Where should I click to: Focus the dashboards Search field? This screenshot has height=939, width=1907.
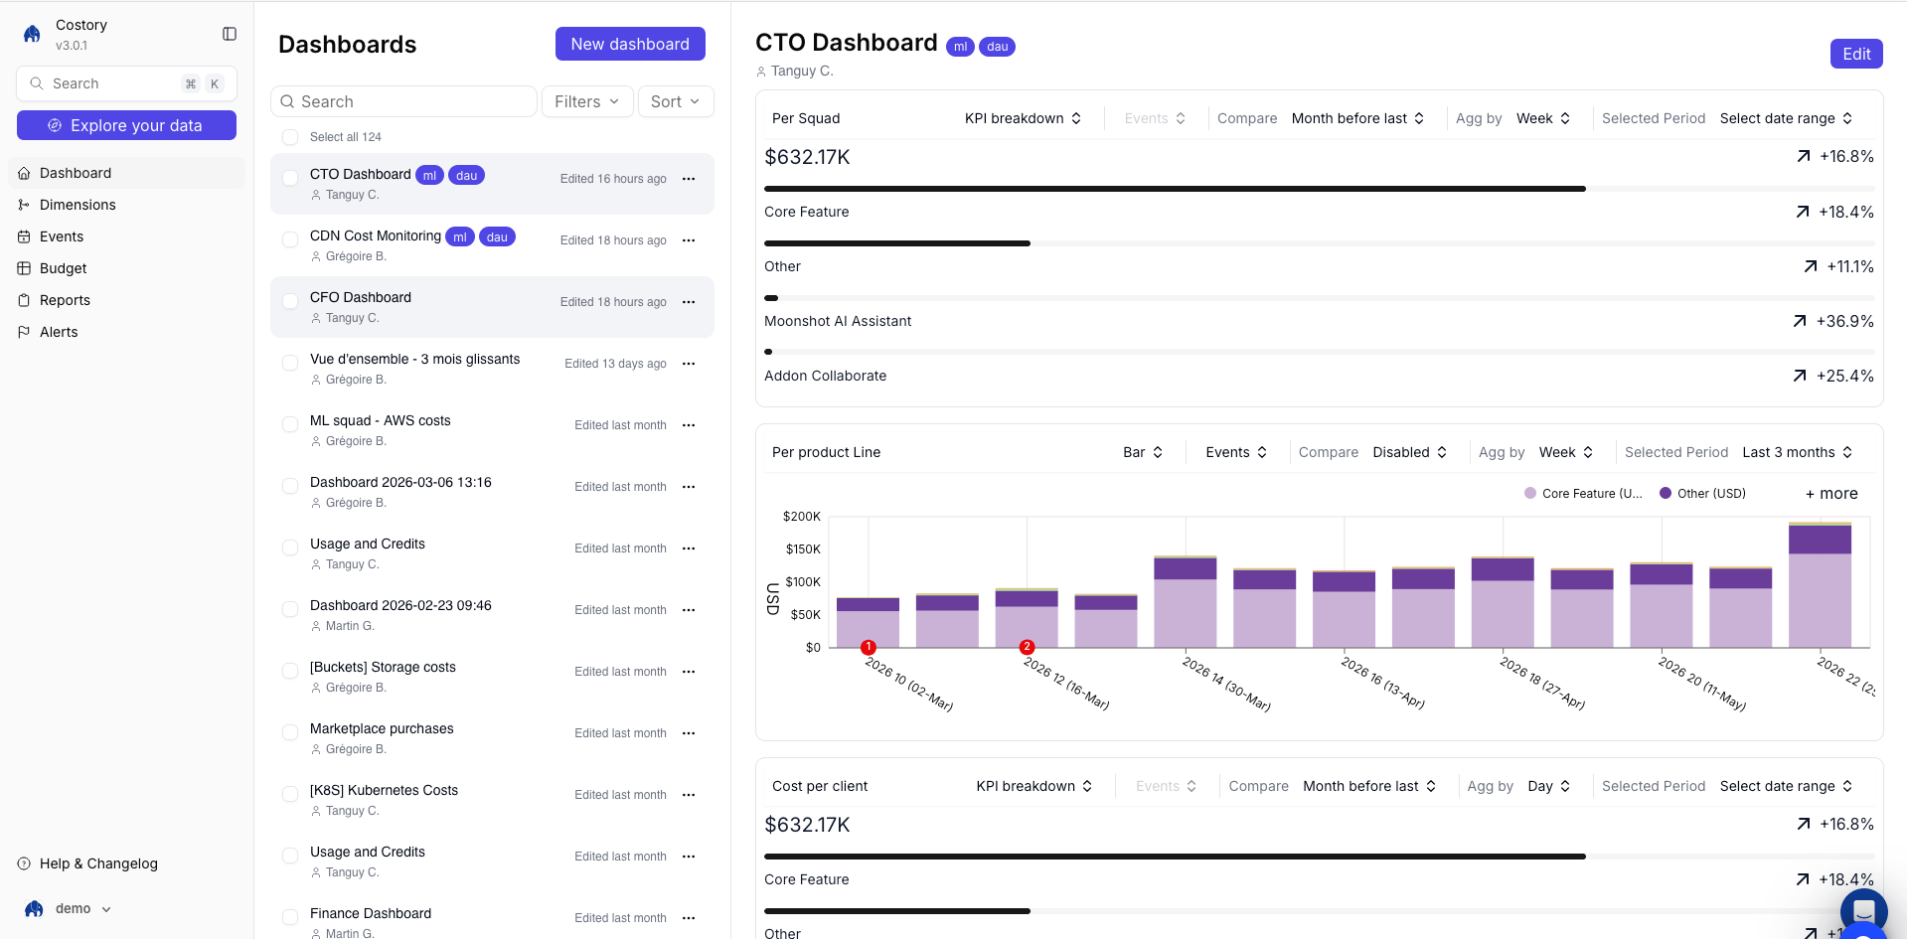(403, 101)
